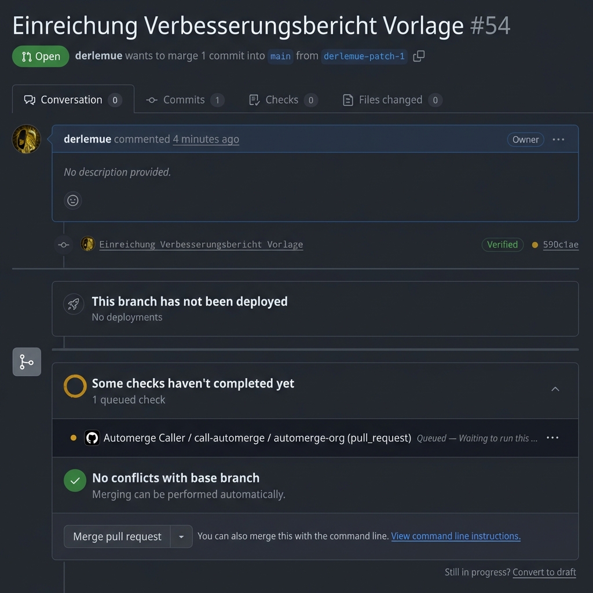The image size is (593, 593).
Task: Click the copy branch name icon
Action: pyautogui.click(x=419, y=56)
